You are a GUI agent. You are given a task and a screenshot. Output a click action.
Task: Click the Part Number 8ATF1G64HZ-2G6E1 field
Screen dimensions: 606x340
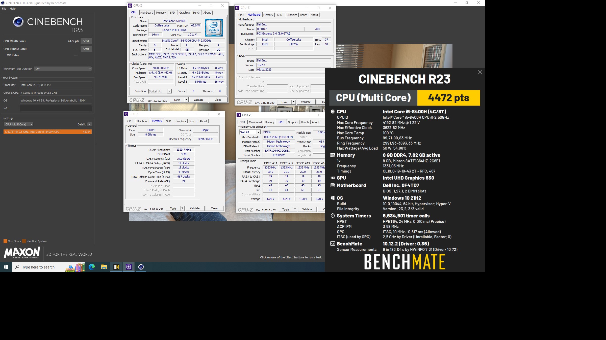[x=279, y=151]
